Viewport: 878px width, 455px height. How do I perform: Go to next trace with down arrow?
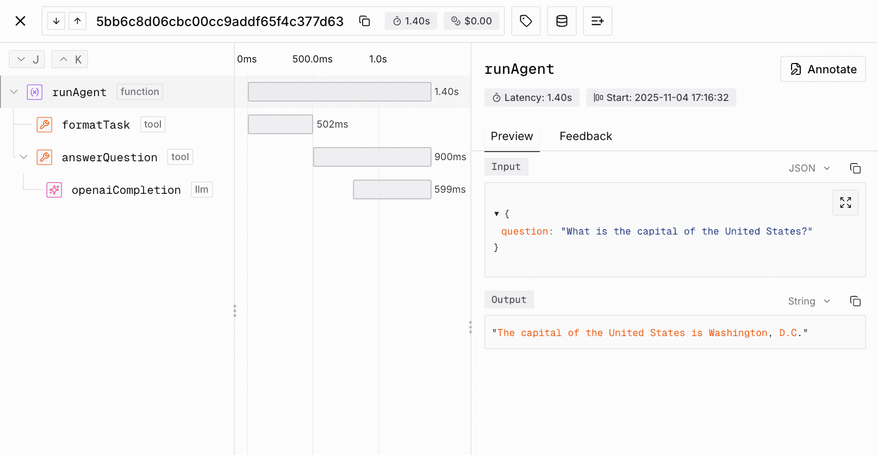point(56,21)
